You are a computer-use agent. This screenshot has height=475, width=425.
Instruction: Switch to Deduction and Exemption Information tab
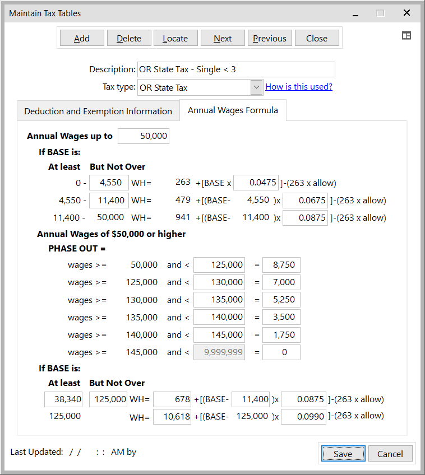coord(98,111)
